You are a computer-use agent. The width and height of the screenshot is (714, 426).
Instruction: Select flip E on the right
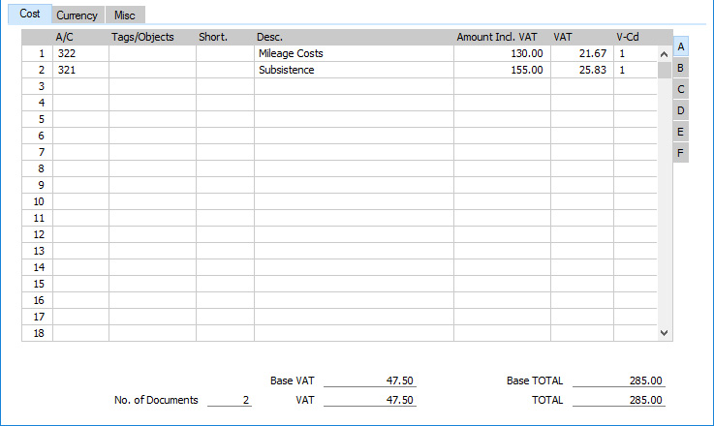(x=681, y=132)
